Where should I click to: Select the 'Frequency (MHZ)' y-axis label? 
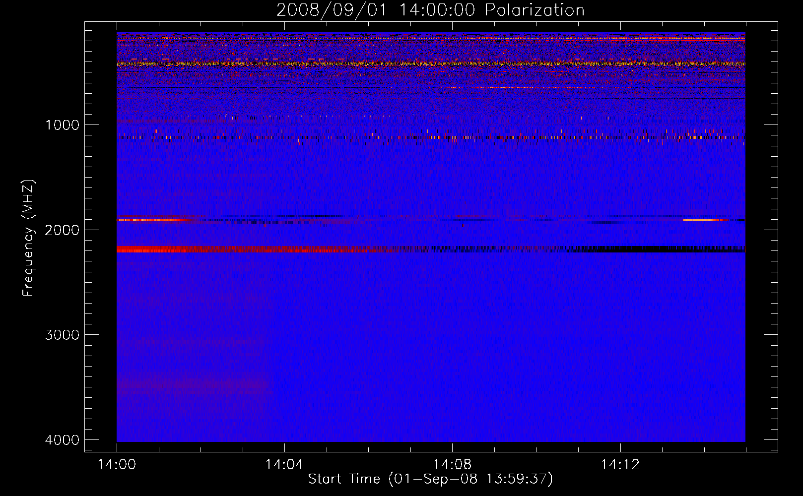pos(29,238)
